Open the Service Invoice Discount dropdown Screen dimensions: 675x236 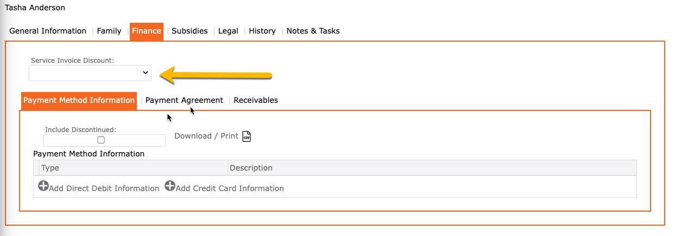point(90,72)
